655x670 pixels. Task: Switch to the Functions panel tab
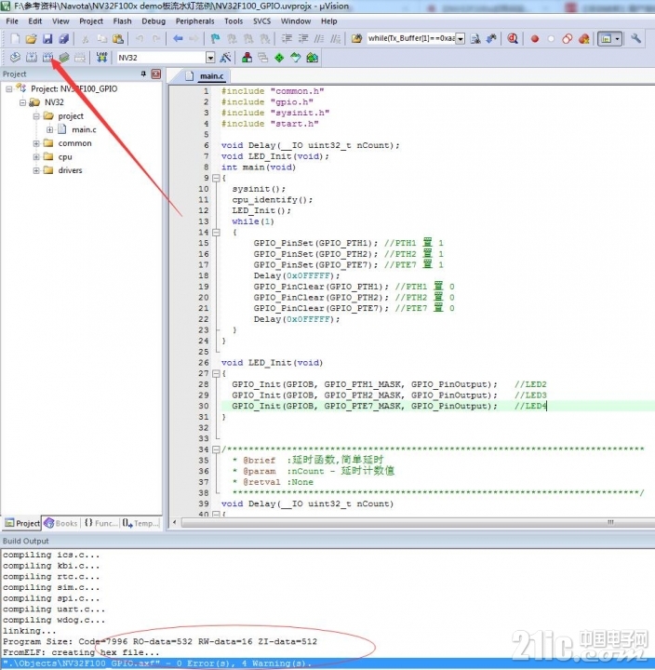(101, 523)
